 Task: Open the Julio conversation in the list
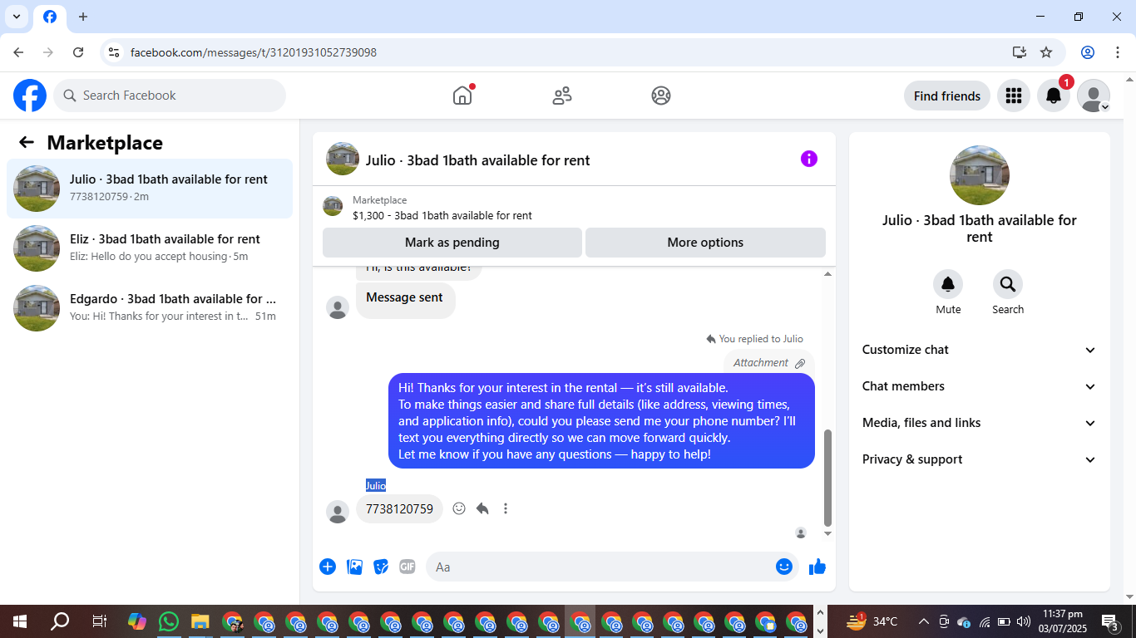[150, 189]
